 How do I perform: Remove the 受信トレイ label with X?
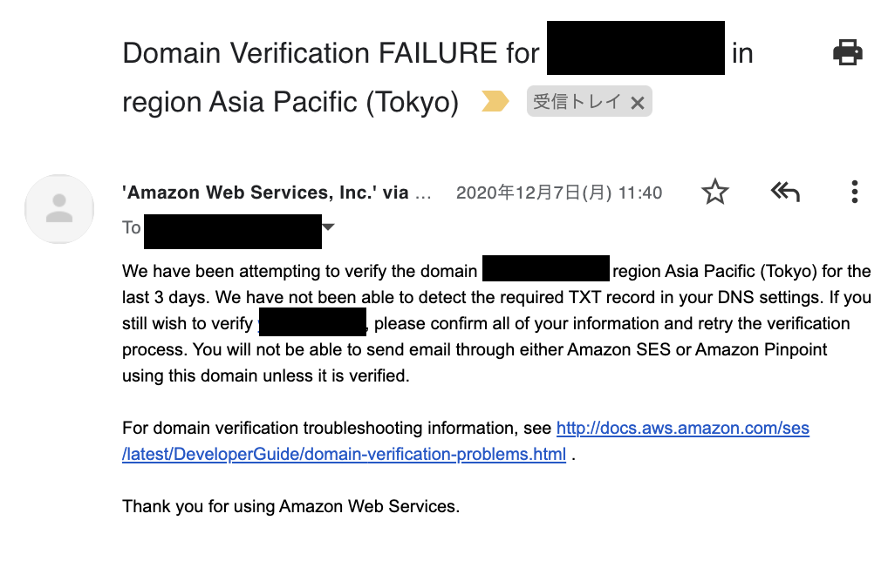click(x=638, y=103)
